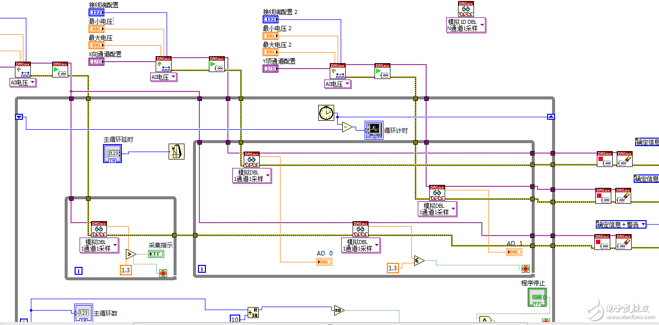Click the 采集指示 Boolean indicator

156,254
